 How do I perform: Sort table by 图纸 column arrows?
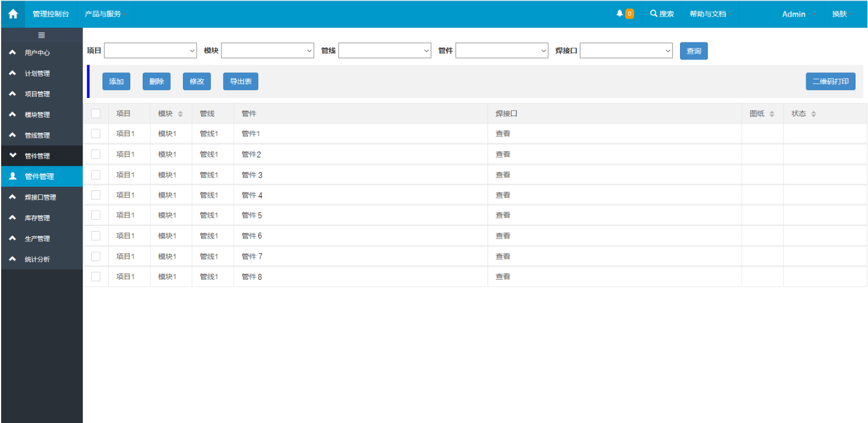click(x=772, y=114)
